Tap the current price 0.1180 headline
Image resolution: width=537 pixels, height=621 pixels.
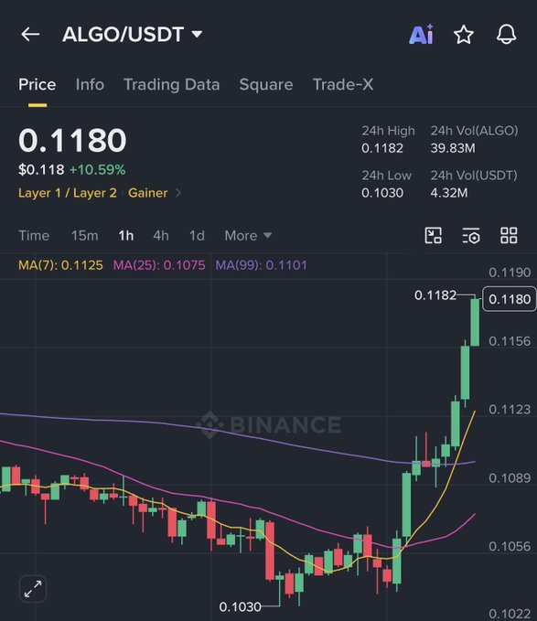72,140
